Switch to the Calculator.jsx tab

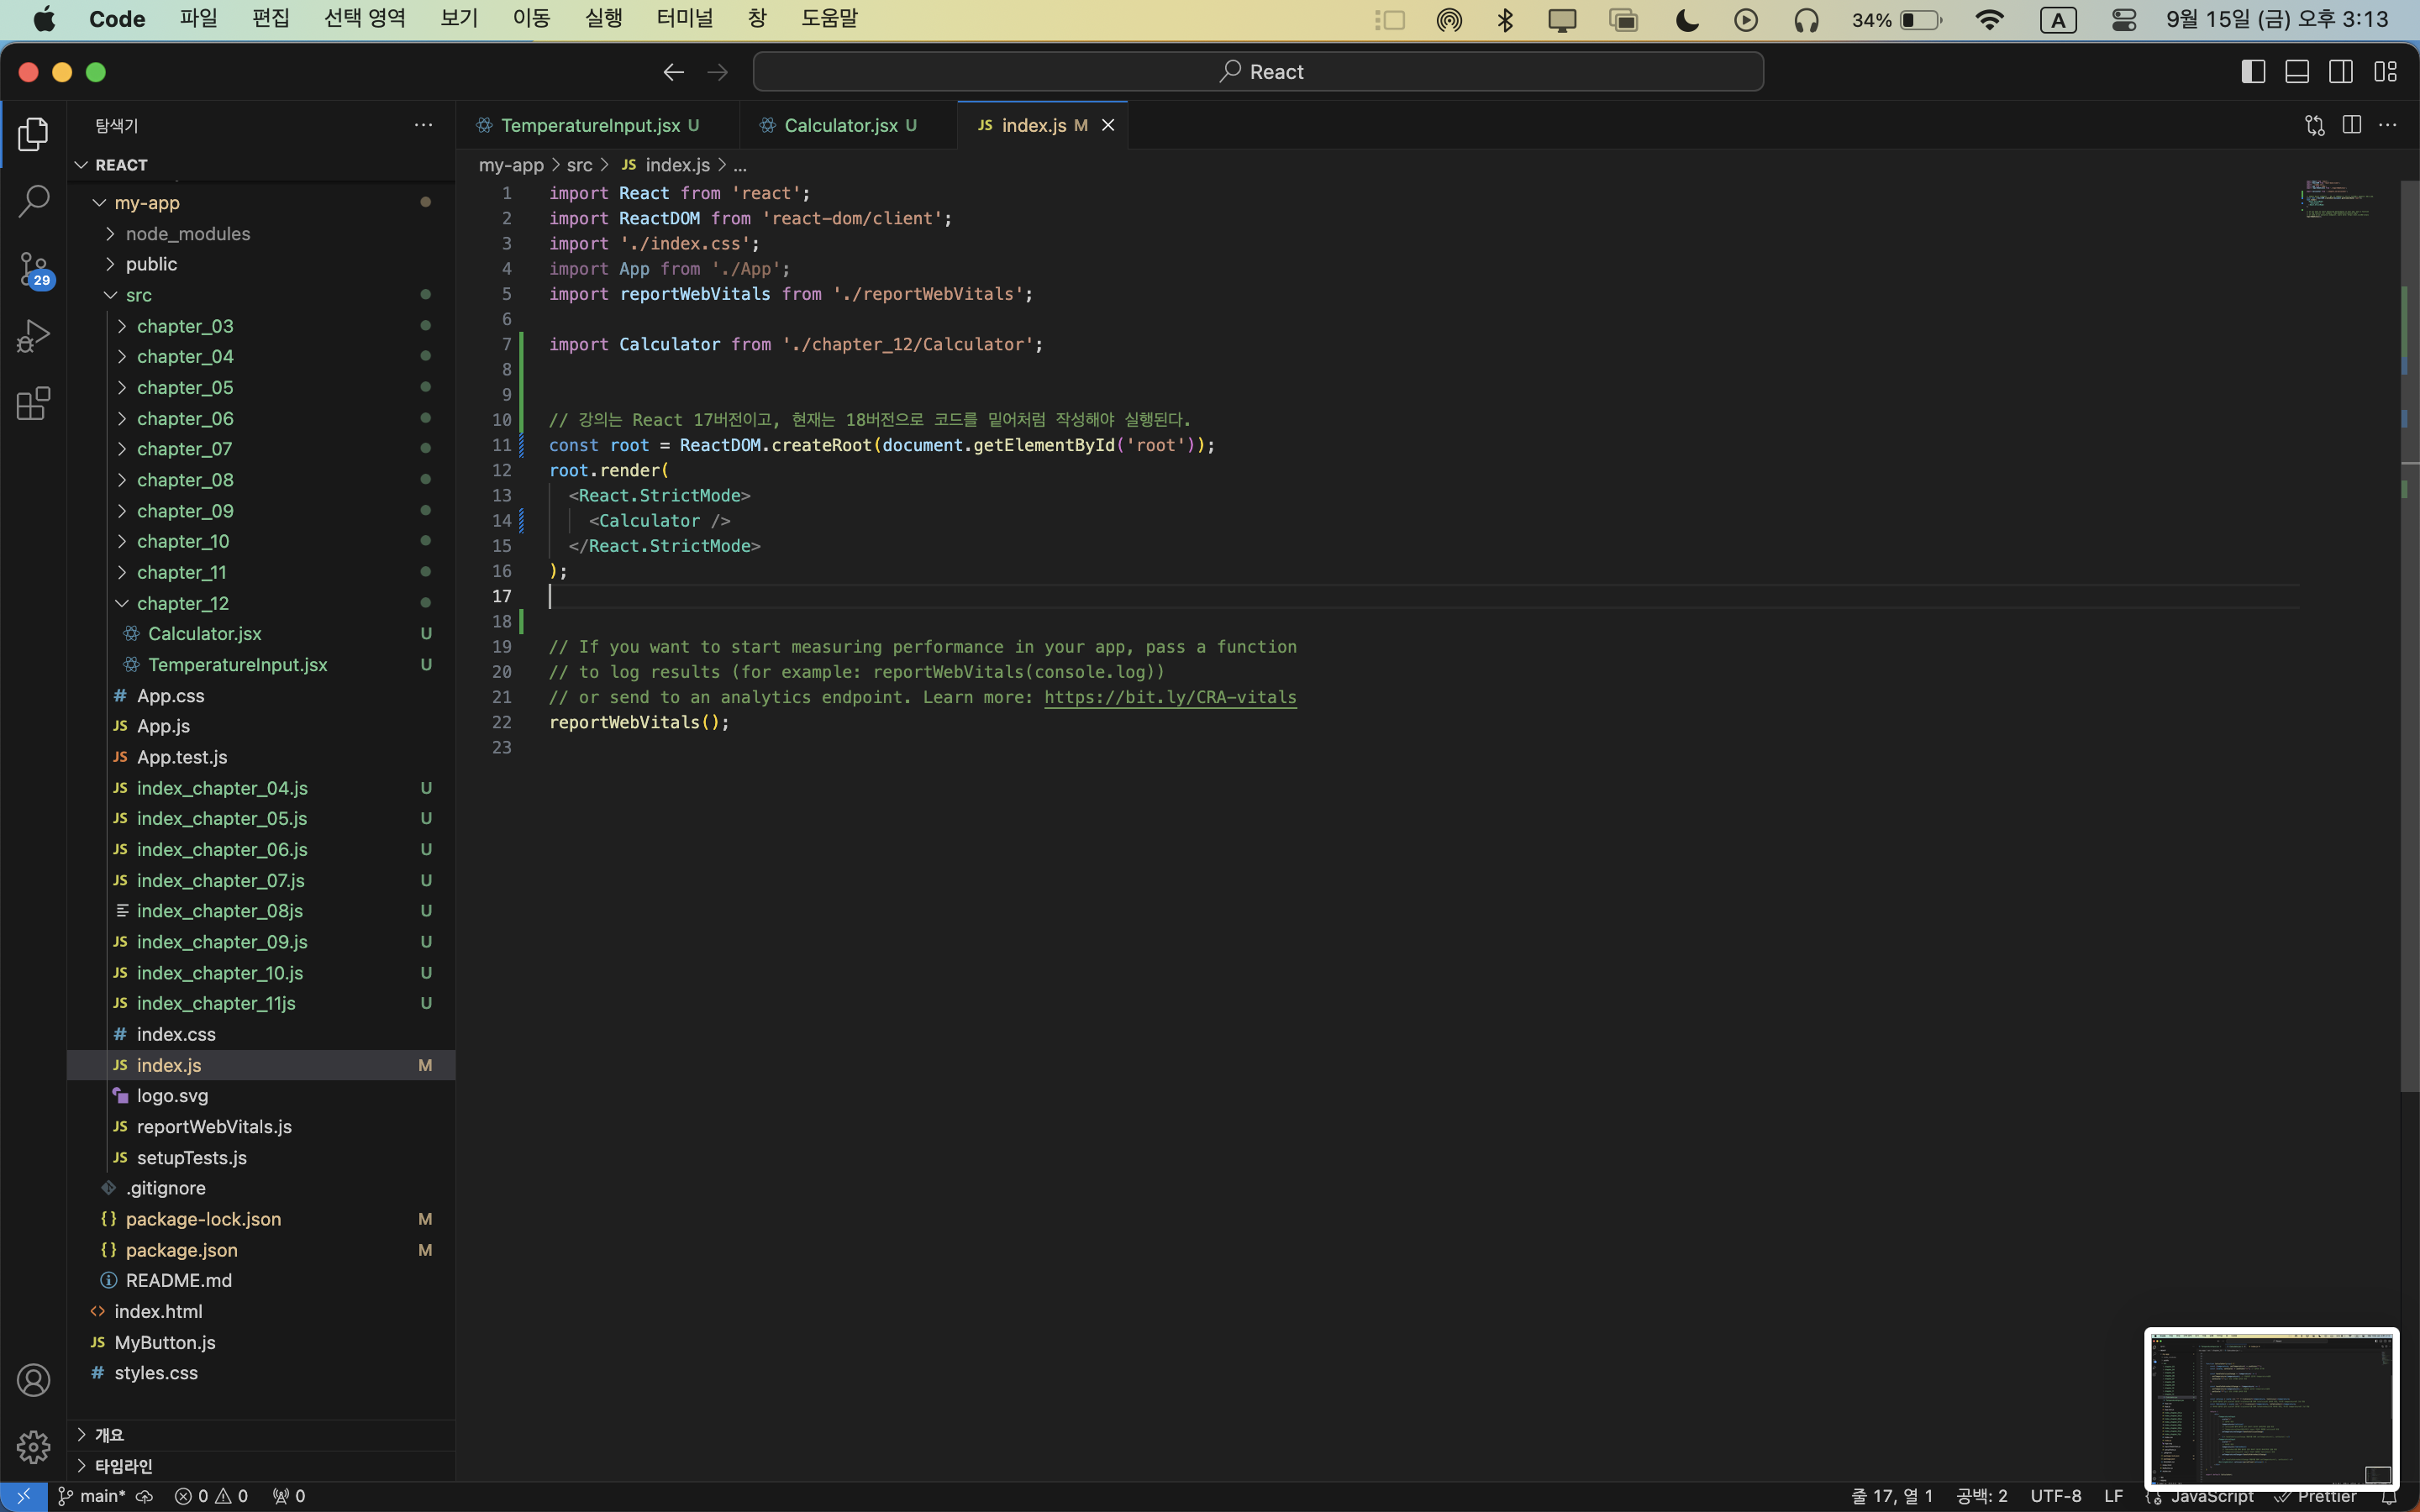point(840,125)
